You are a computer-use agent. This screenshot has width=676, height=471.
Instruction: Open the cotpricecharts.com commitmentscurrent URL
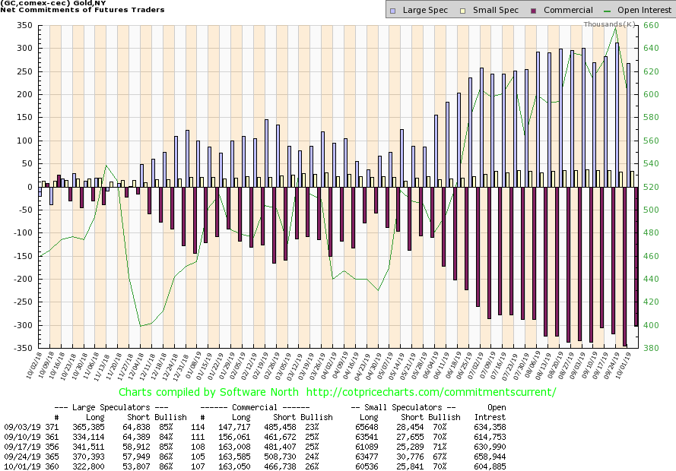coord(430,392)
